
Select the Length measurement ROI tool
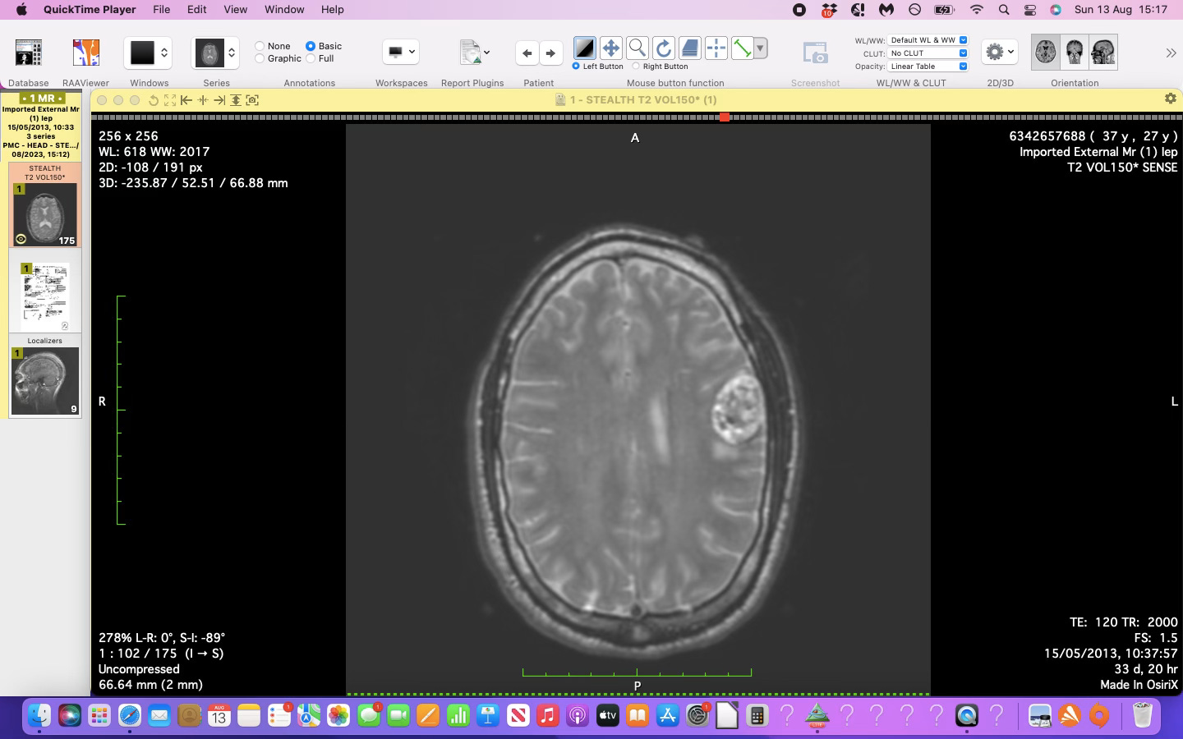742,48
